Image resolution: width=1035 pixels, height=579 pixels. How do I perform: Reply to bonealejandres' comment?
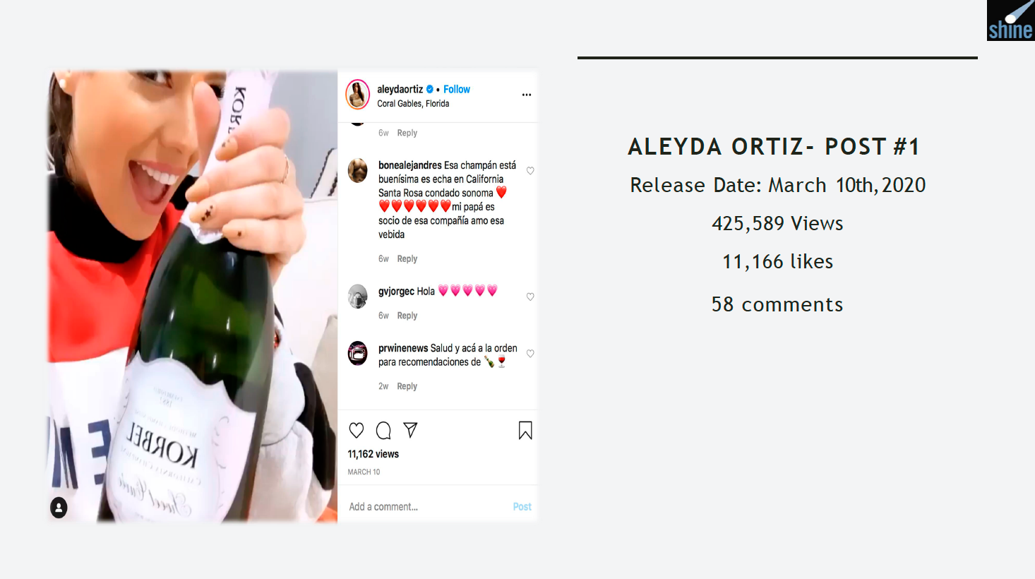tap(407, 259)
